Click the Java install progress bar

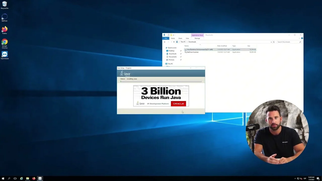[161, 81]
